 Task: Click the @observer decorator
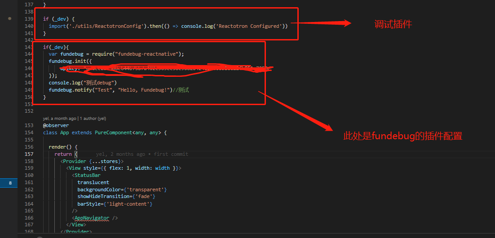tap(56, 125)
